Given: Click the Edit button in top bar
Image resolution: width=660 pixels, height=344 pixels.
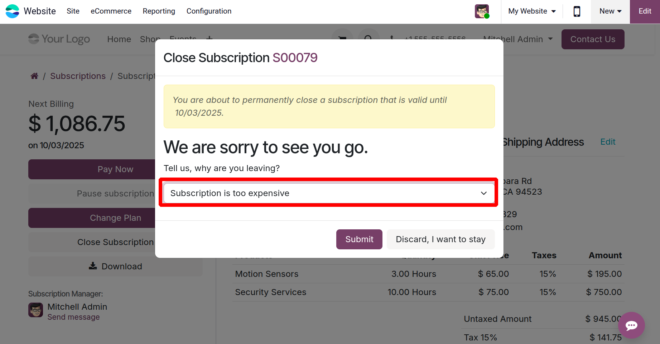Looking at the screenshot, I should pyautogui.click(x=645, y=11).
